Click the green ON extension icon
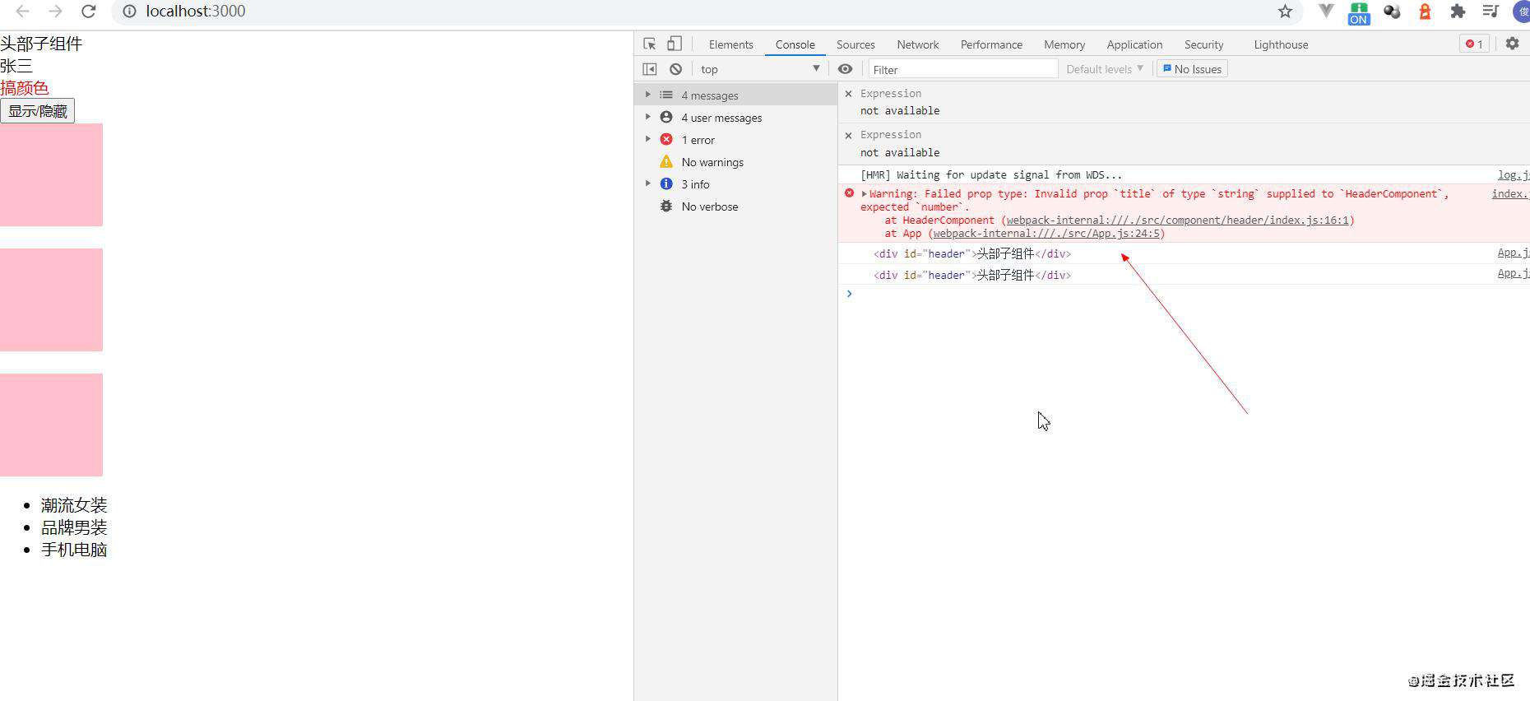This screenshot has height=701, width=1530. coord(1359,13)
